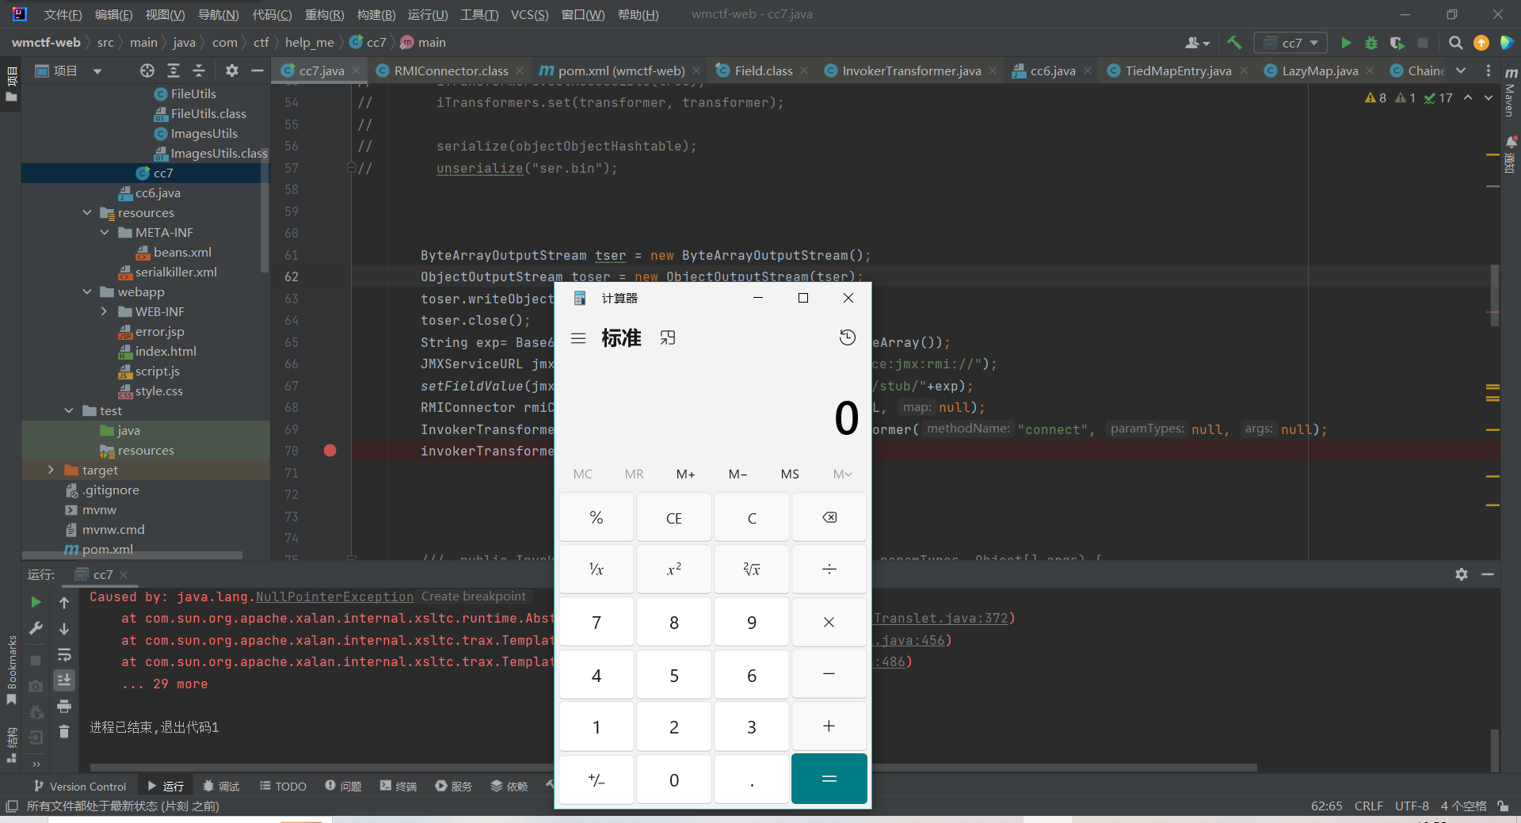1521x823 pixels.
Task: Collapse the test folder
Action: pyautogui.click(x=69, y=410)
